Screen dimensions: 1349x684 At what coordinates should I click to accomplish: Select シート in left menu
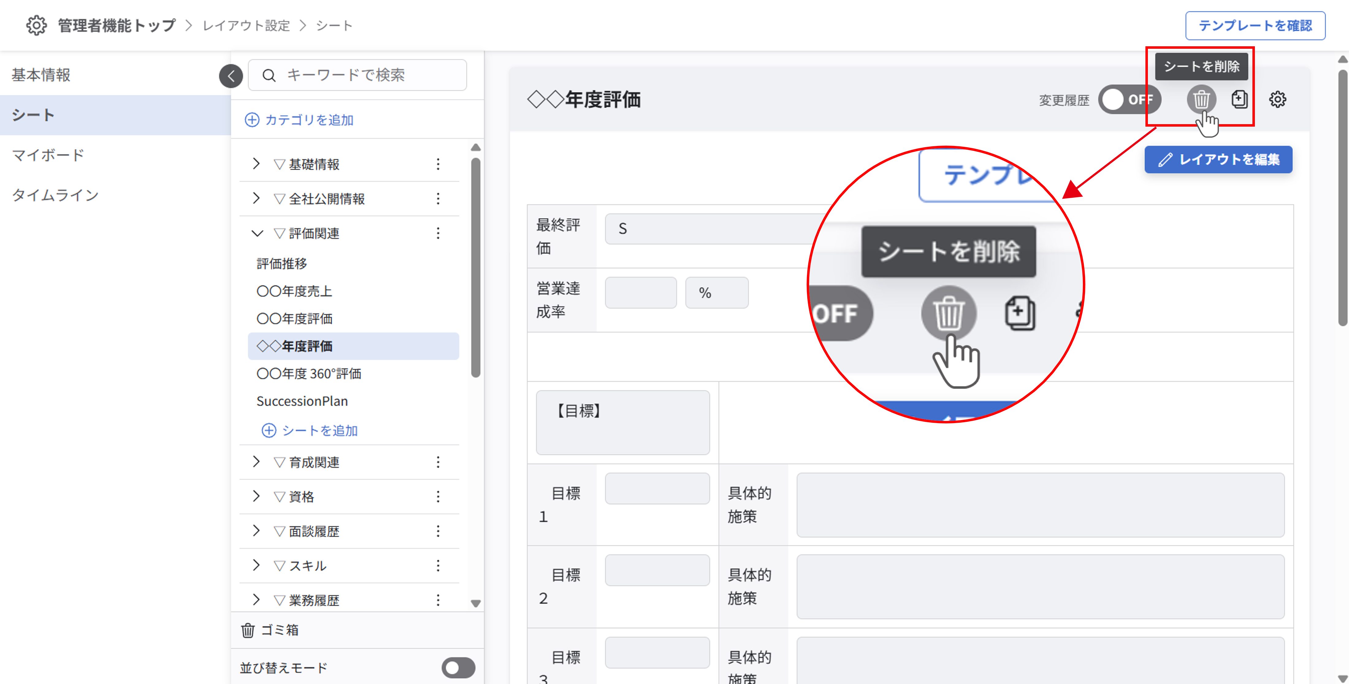coord(115,115)
